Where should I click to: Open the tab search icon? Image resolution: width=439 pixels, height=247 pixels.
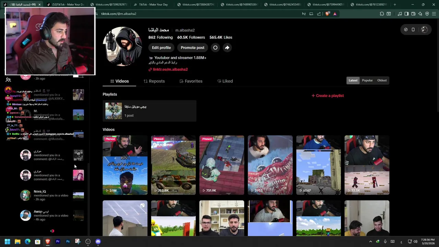(389, 14)
